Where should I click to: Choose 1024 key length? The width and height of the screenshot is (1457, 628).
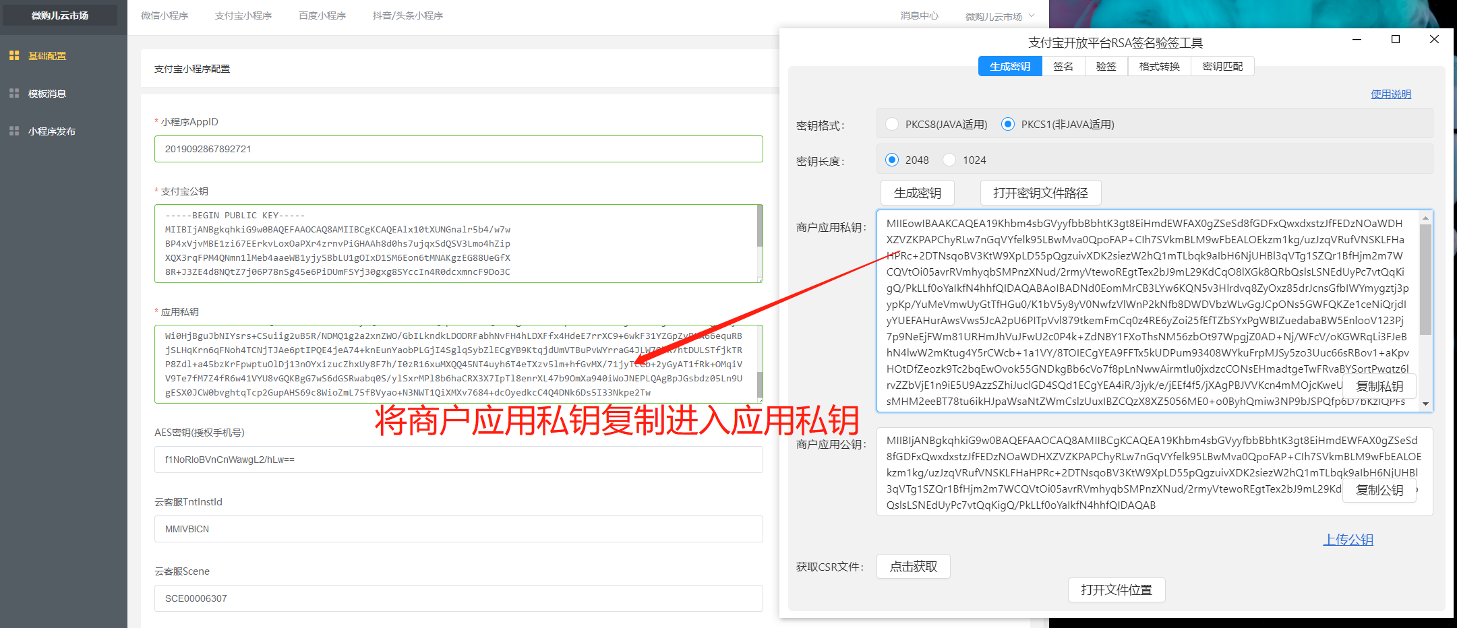[x=949, y=160]
